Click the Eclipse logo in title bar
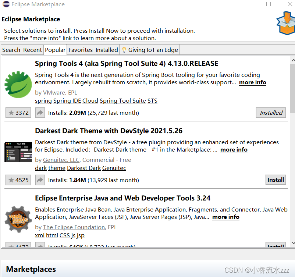295x277 pixels. [6, 4]
